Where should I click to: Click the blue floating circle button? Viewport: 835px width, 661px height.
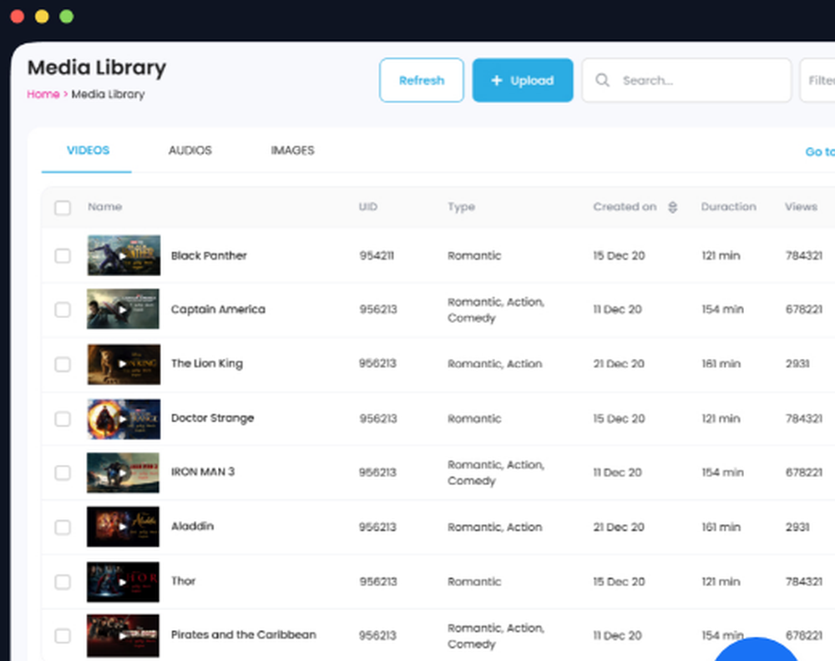tap(756, 650)
